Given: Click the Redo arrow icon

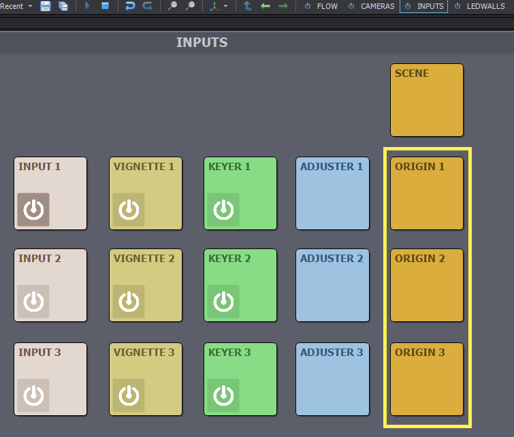Looking at the screenshot, I should [x=148, y=6].
